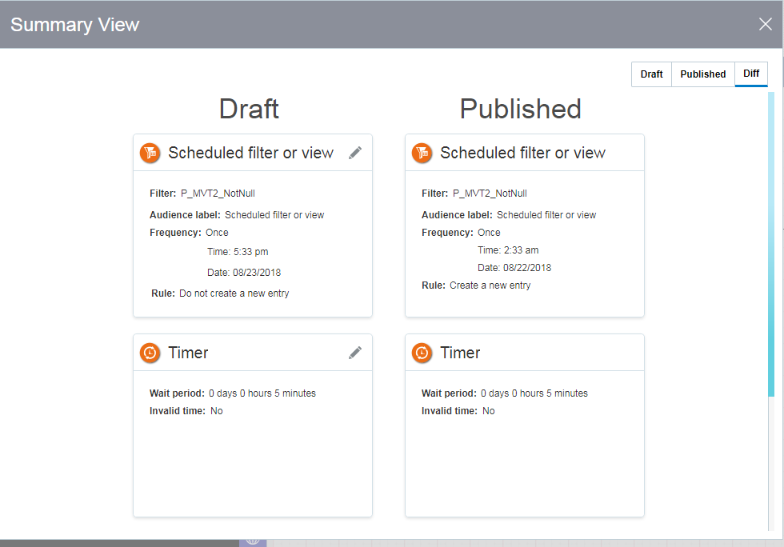The image size is (784, 547).
Task: Select the rule Do not create a new entry
Action: click(234, 293)
